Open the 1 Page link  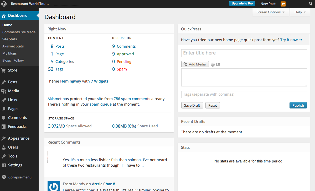[x=57, y=54]
